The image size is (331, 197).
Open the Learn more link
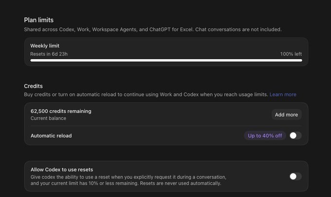pos(283,95)
